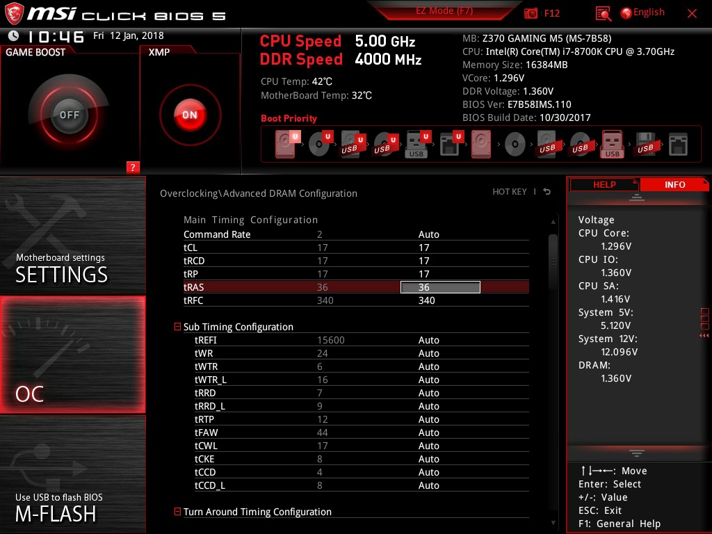Screen dimensions: 712x534
Task: Select the tCCD timing row
Action: tap(362, 472)
